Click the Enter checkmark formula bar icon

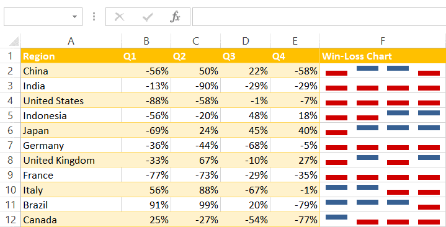[148, 17]
